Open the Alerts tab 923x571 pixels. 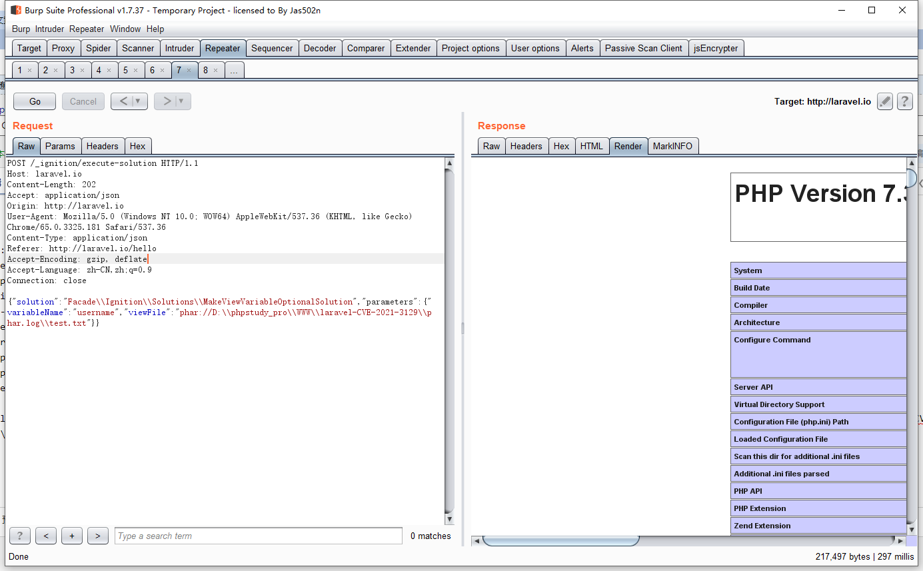click(582, 48)
